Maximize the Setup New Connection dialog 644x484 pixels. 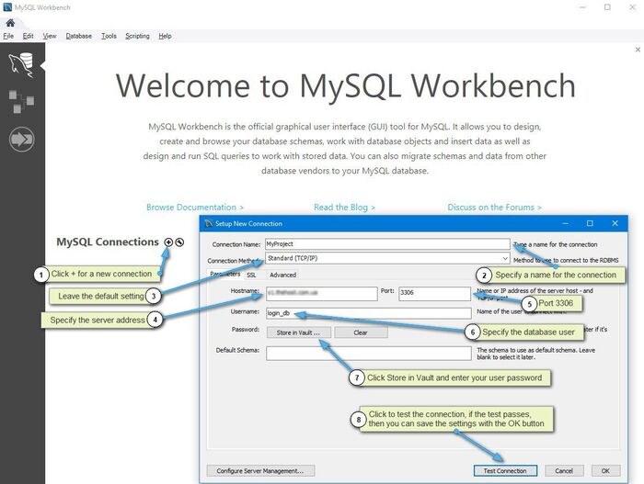[590, 223]
